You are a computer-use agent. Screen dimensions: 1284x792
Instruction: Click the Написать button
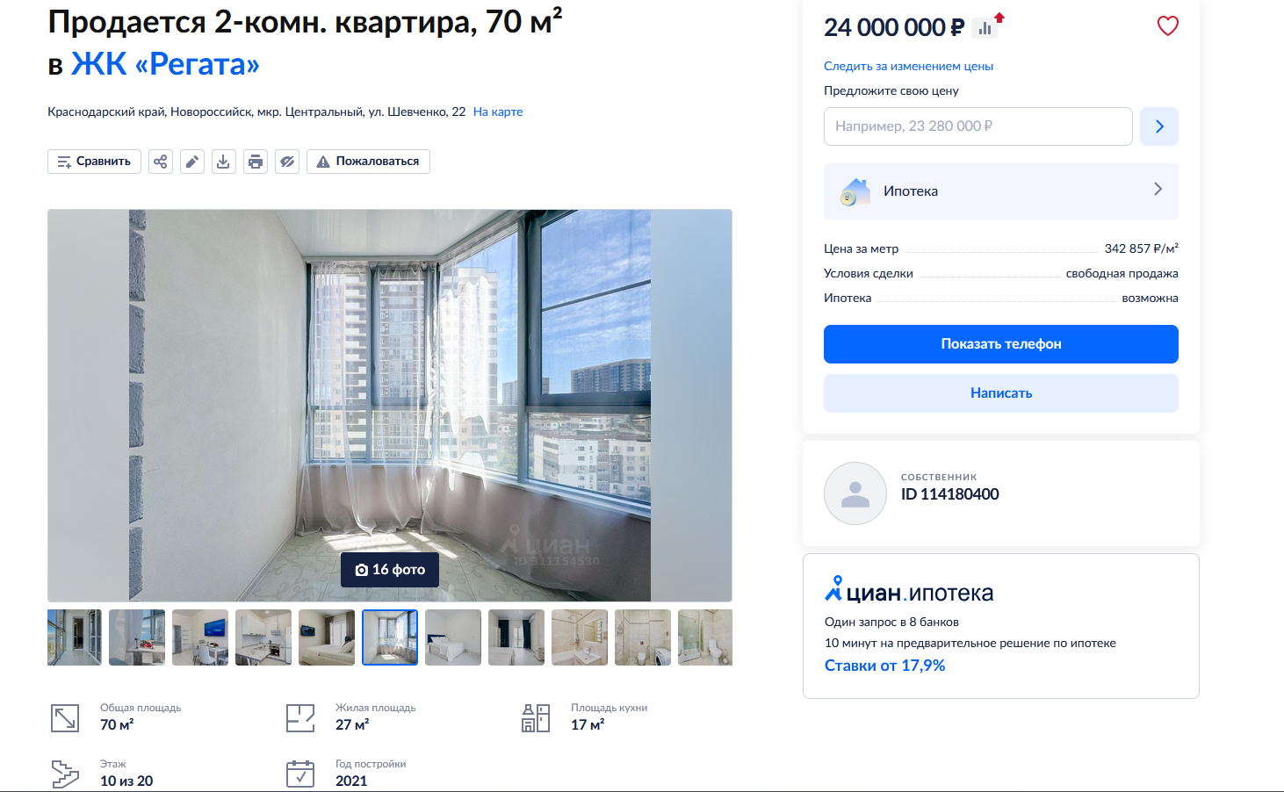point(1001,393)
